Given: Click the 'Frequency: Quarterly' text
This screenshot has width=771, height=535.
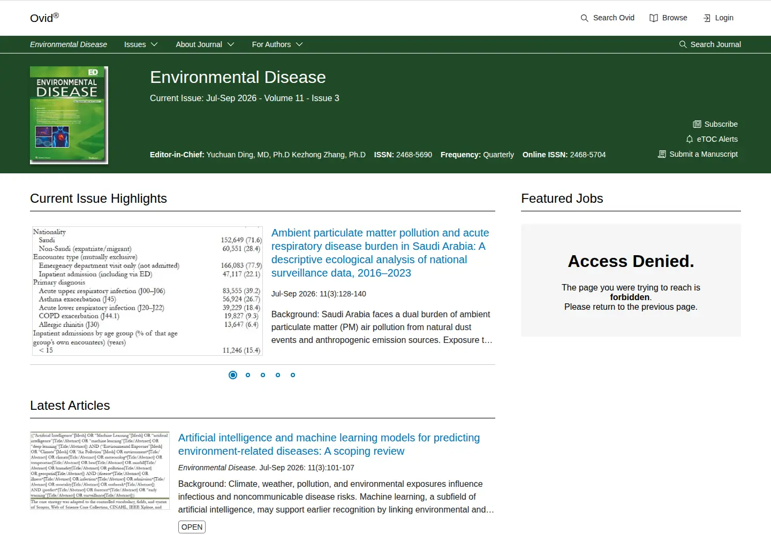Looking at the screenshot, I should (477, 155).
